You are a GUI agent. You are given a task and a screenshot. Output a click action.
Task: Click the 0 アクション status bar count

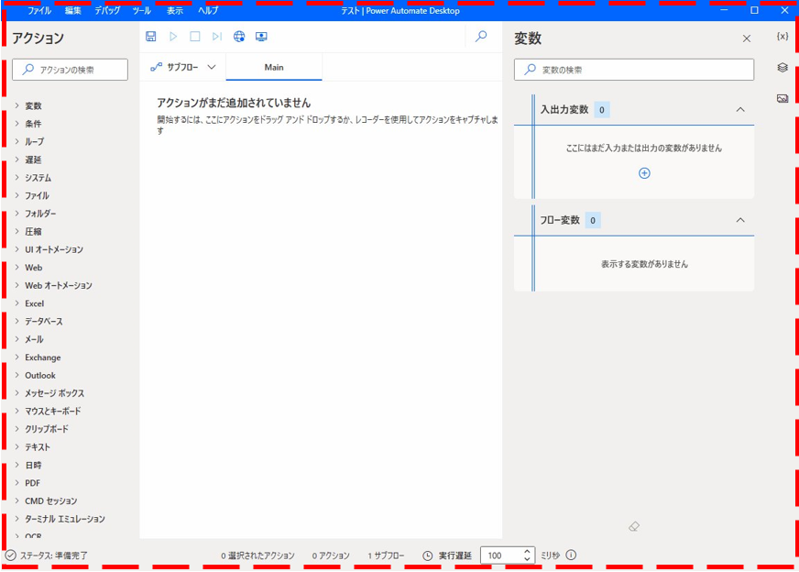331,555
